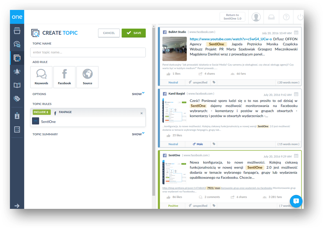
Task: Click '35 likes' on Kamil Bargiel post
Action: point(174,135)
